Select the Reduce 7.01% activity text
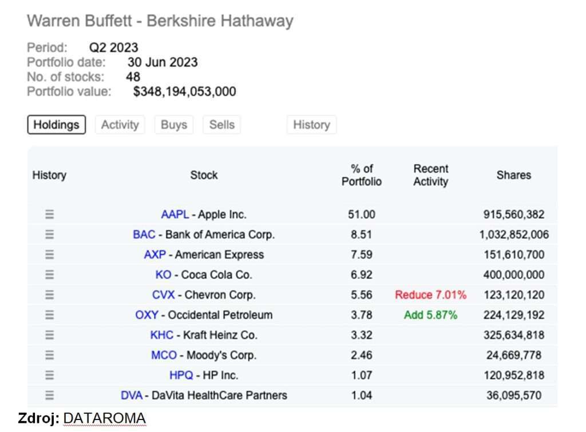The image size is (586, 432). point(430,294)
